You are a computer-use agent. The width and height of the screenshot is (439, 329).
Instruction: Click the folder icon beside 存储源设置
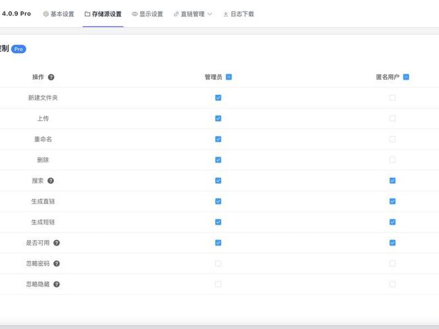[x=87, y=14]
